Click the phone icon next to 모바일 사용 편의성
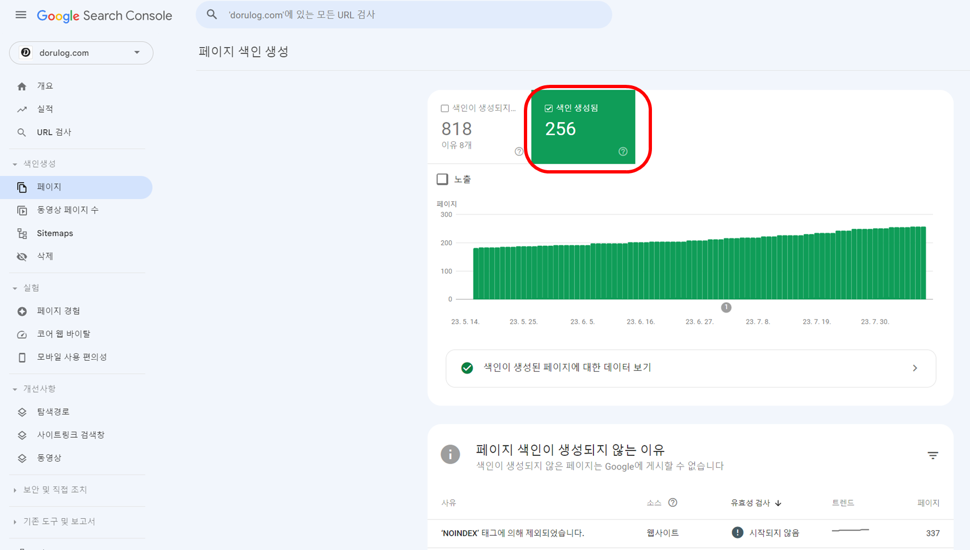This screenshot has width=970, height=550. (x=22, y=357)
